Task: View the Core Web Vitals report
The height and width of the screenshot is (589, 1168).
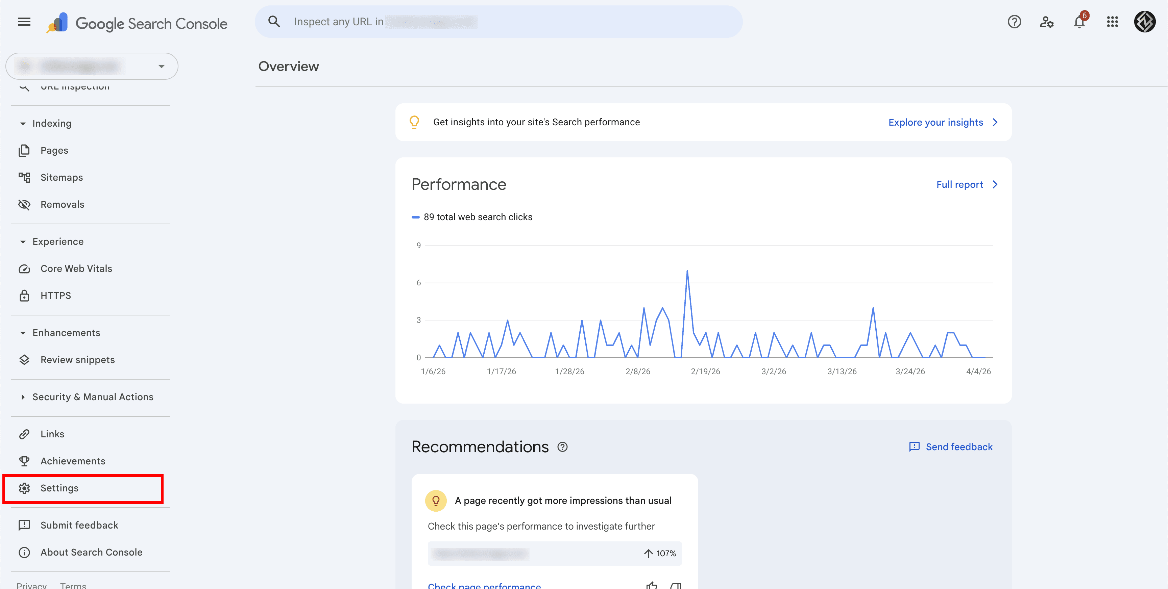Action: tap(76, 268)
